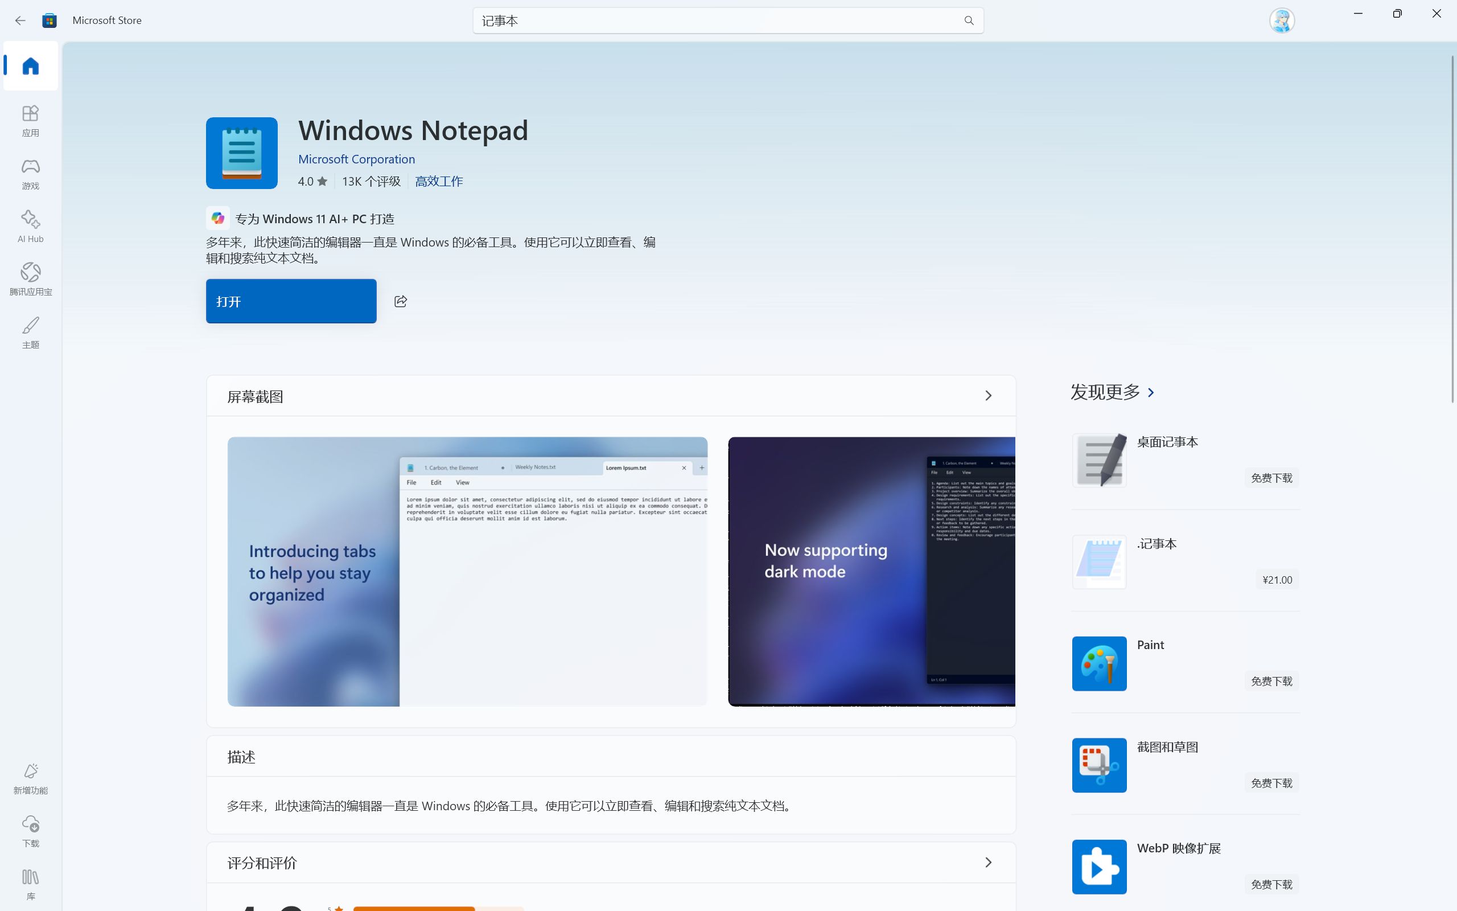Click the Paint app icon
1457x911 pixels.
tap(1099, 664)
